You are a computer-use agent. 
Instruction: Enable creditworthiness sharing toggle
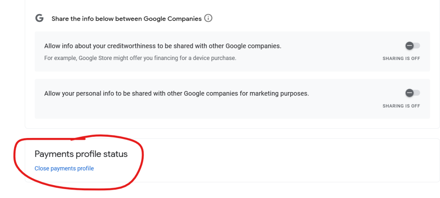(412, 46)
